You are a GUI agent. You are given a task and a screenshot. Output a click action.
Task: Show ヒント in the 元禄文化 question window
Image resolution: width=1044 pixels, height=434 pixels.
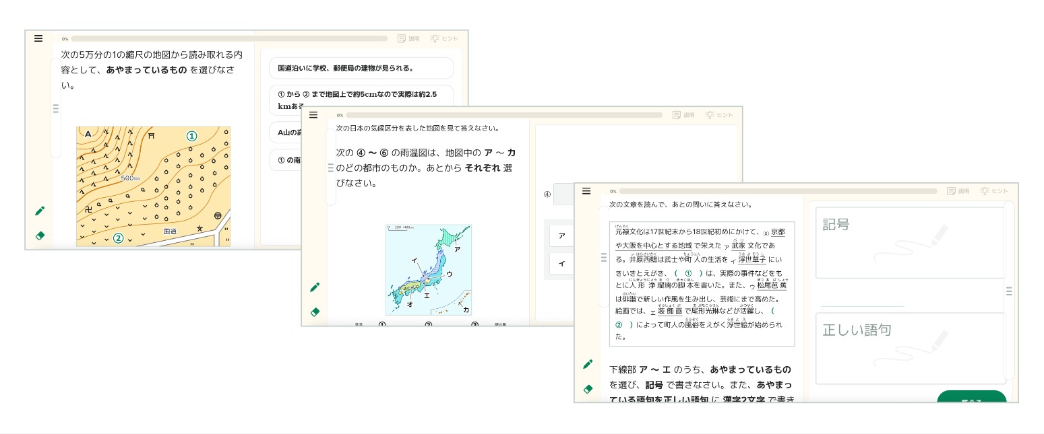pos(994,191)
